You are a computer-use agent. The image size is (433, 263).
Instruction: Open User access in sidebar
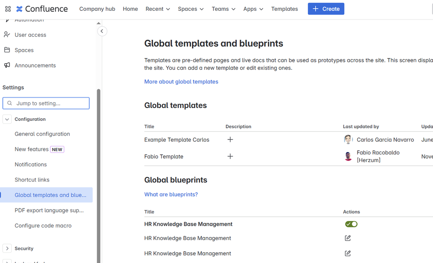tap(30, 35)
